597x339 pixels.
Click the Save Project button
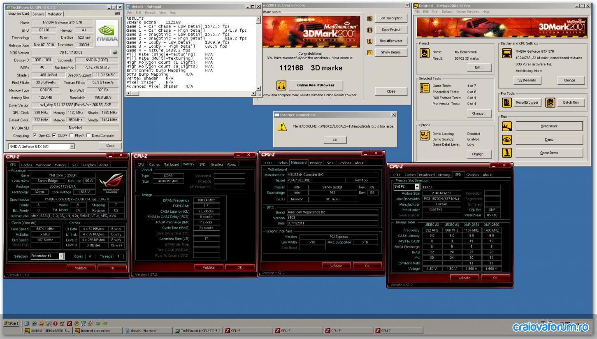391,30
